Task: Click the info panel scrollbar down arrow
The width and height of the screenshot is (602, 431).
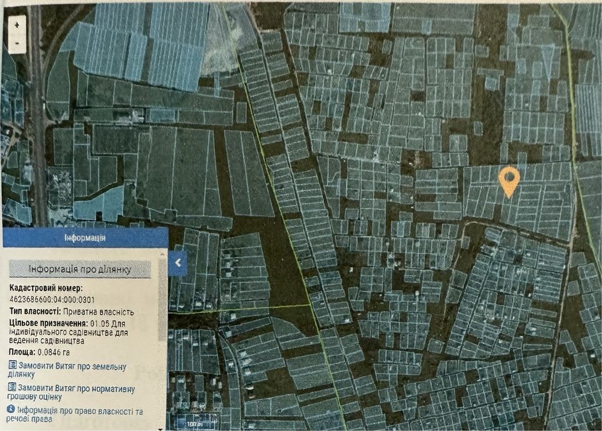Action: [x=161, y=429]
